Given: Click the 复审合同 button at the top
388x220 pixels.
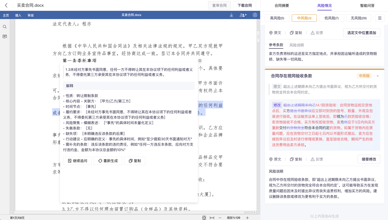Looking at the screenshot, I should [x=220, y=5].
